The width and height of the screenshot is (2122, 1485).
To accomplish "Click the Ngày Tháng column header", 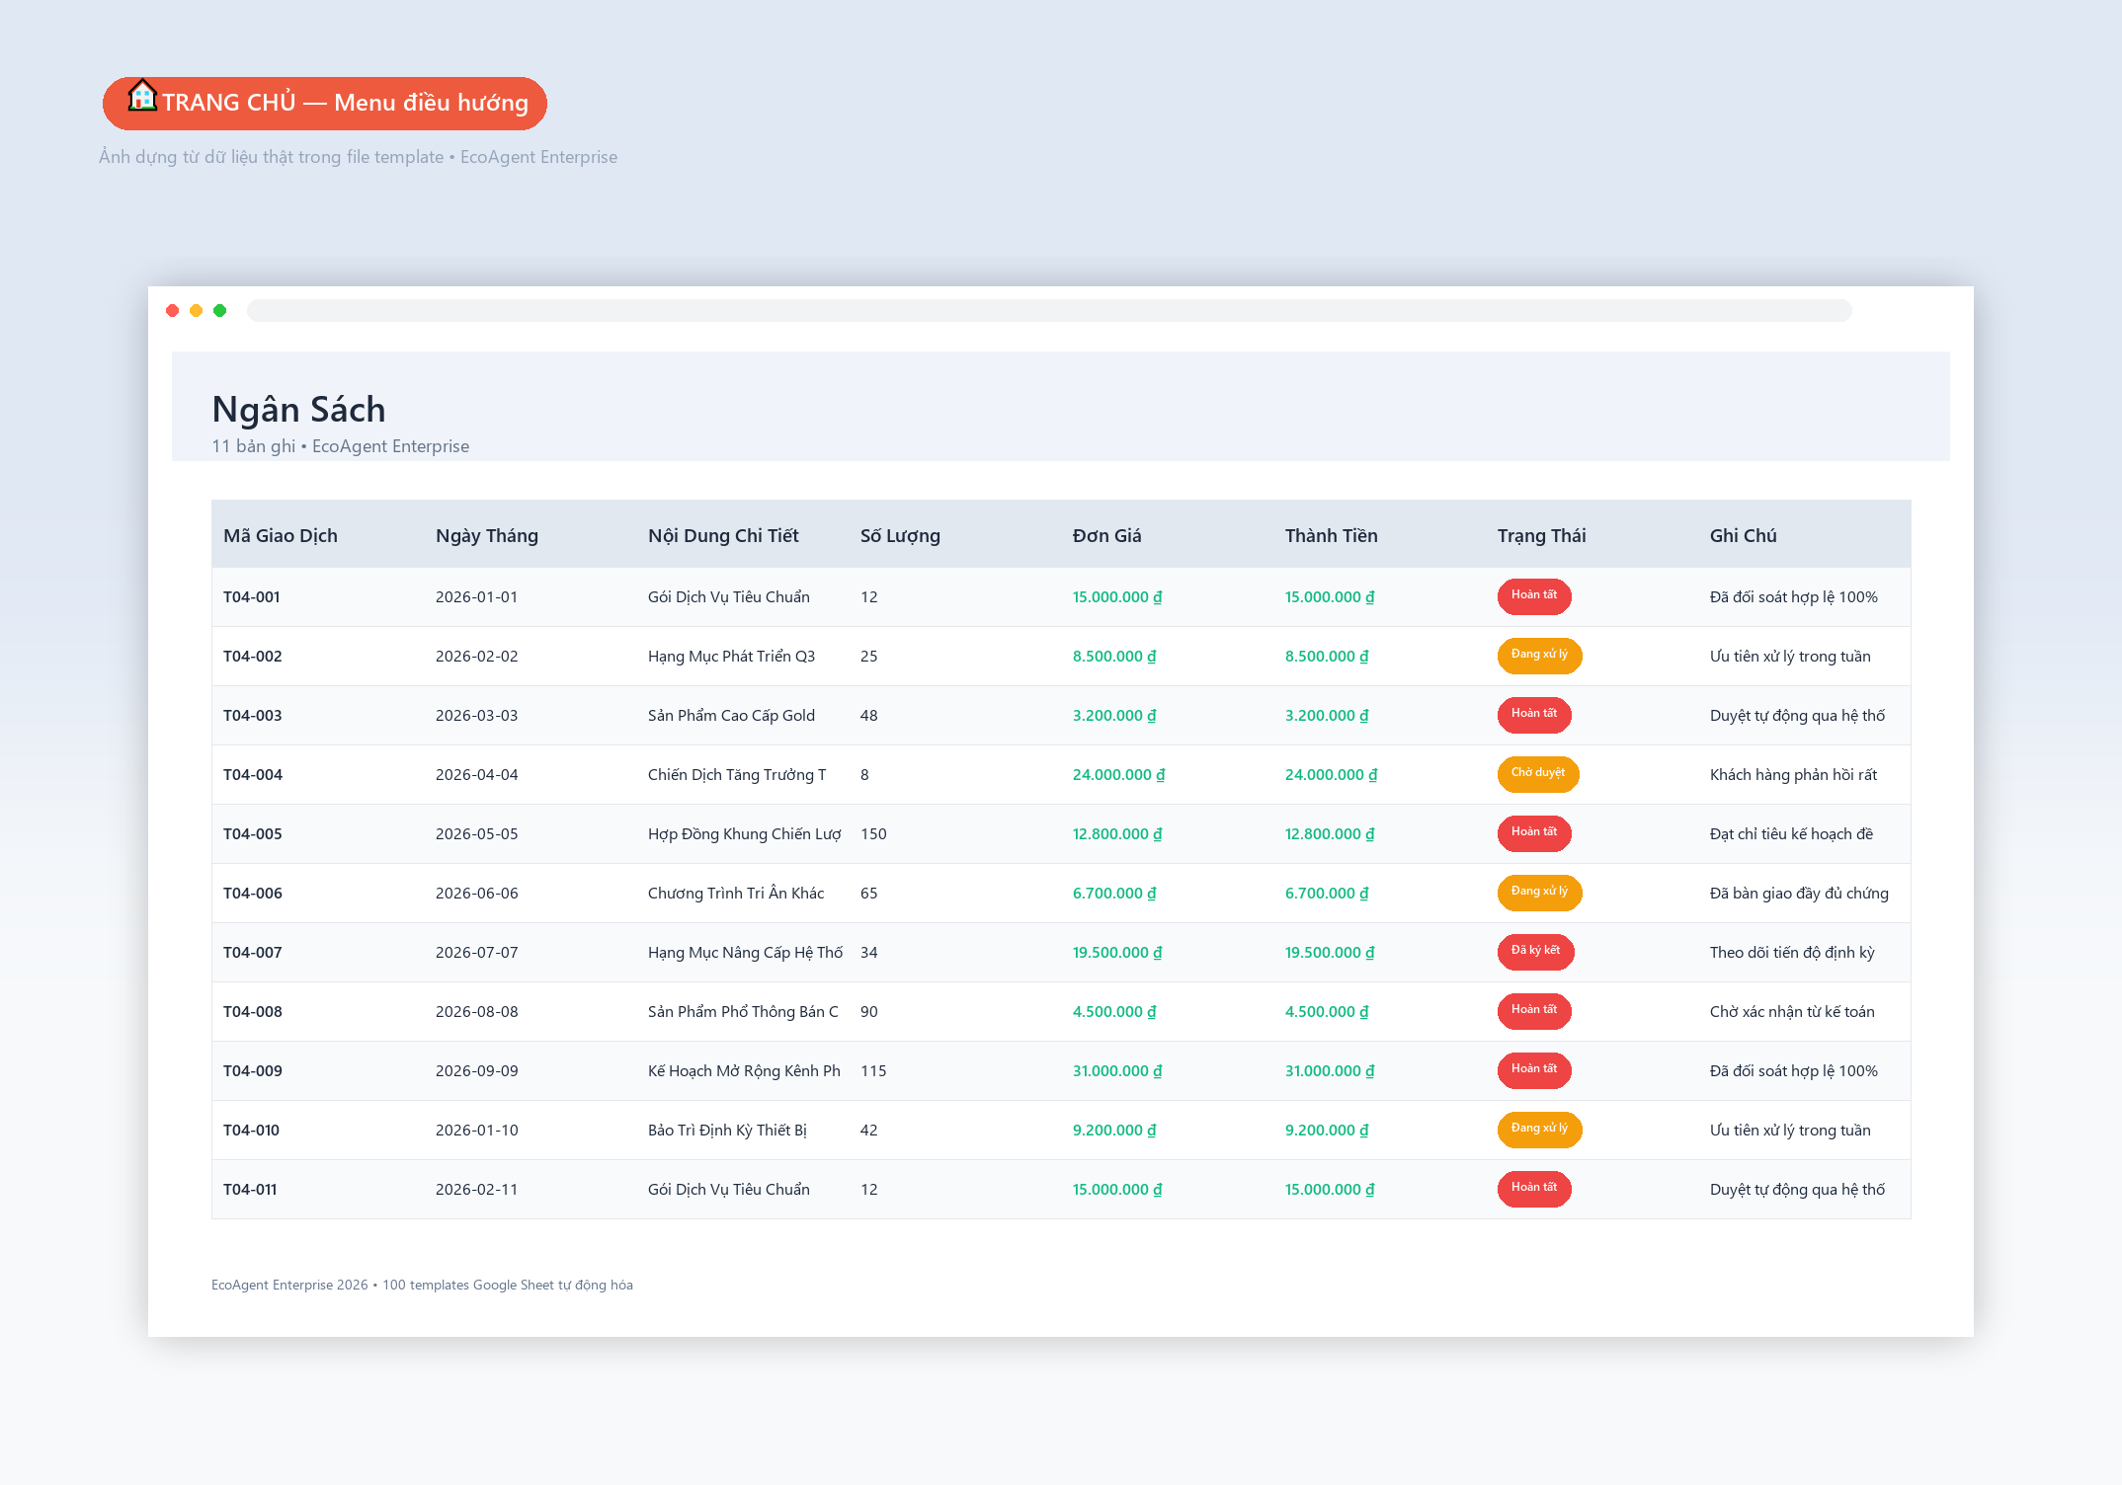I will (x=487, y=535).
